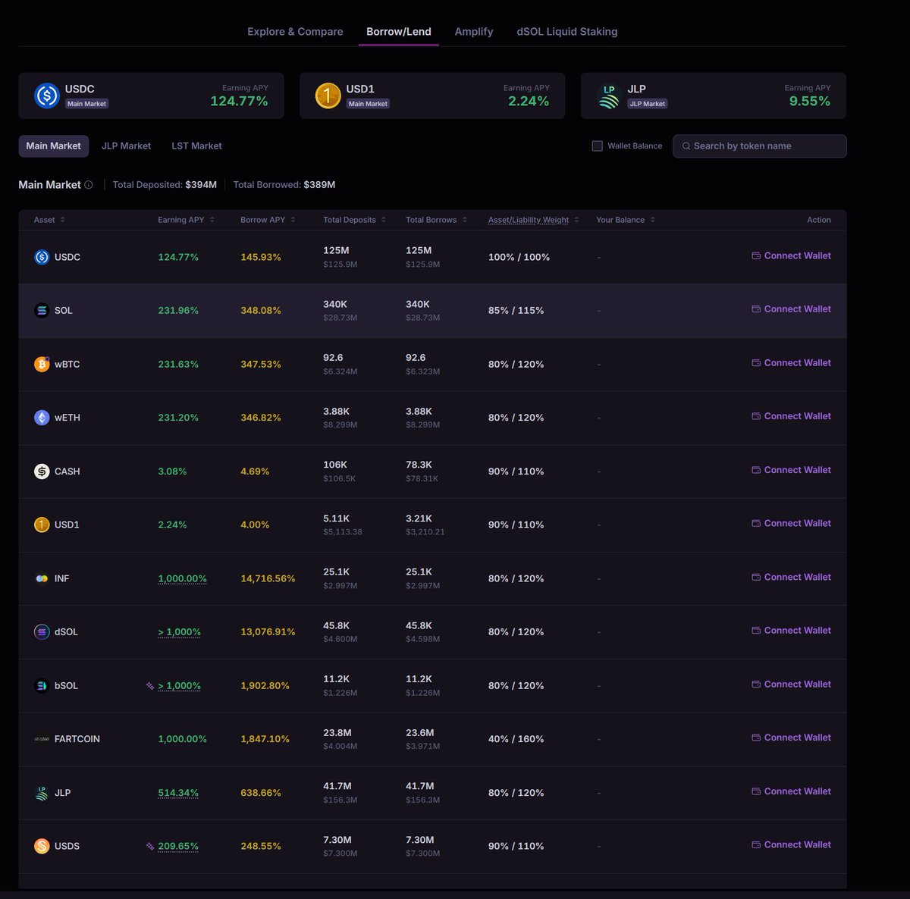Click the wBTC token icon
910x899 pixels.
[x=42, y=364]
